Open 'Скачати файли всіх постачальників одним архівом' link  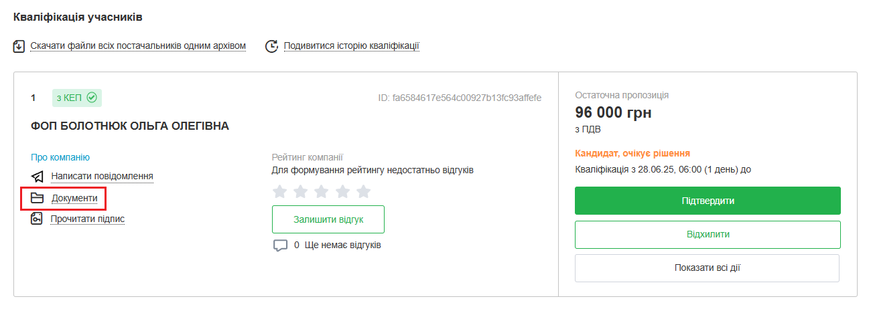[138, 46]
